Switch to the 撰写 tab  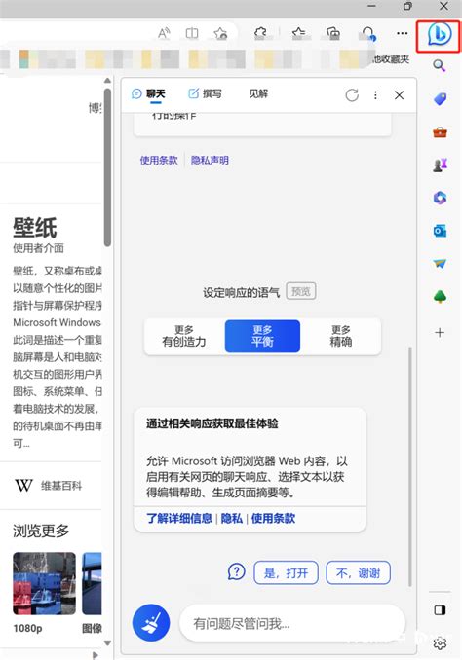coord(205,93)
